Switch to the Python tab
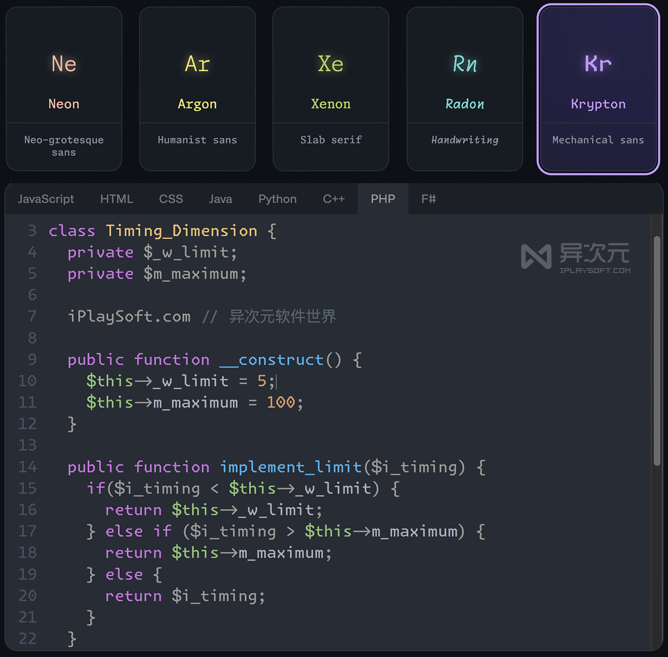Viewport: 668px width, 657px height. click(277, 199)
